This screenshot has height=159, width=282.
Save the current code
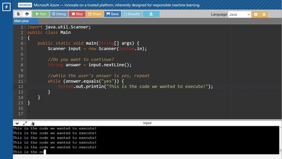pos(113,14)
